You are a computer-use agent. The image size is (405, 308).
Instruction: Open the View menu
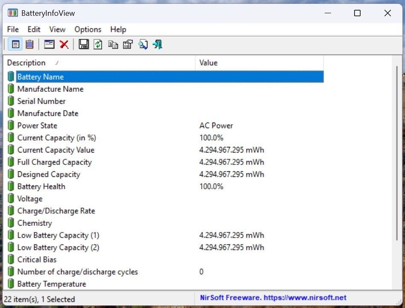(x=57, y=29)
